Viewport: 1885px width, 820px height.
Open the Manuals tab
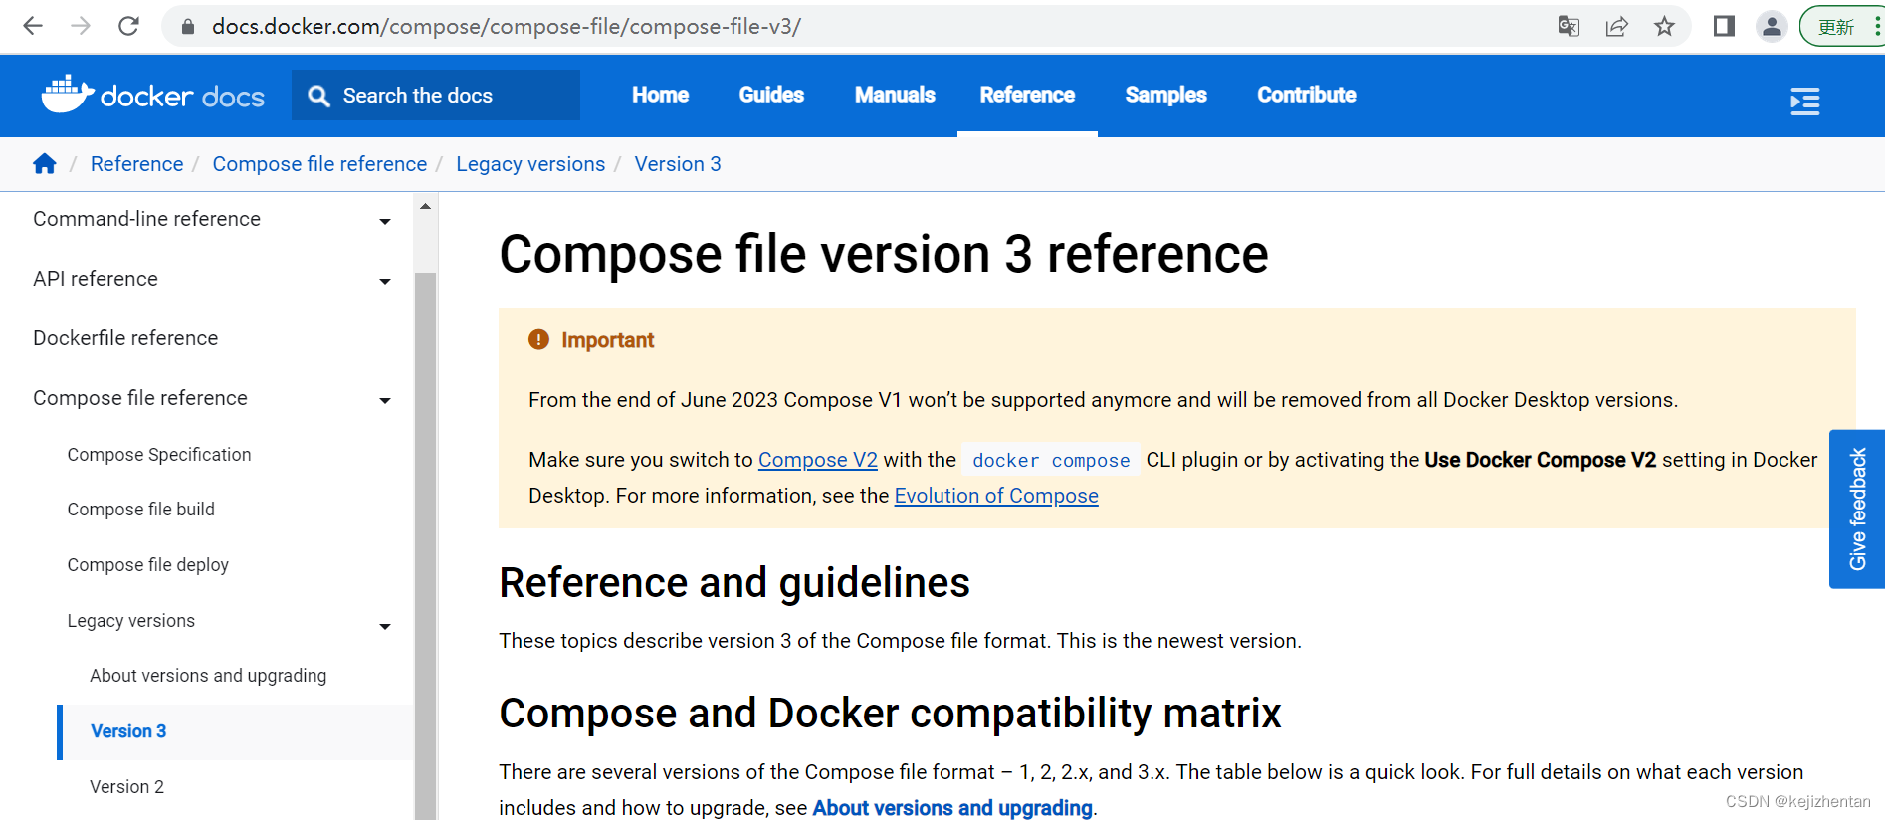click(895, 95)
